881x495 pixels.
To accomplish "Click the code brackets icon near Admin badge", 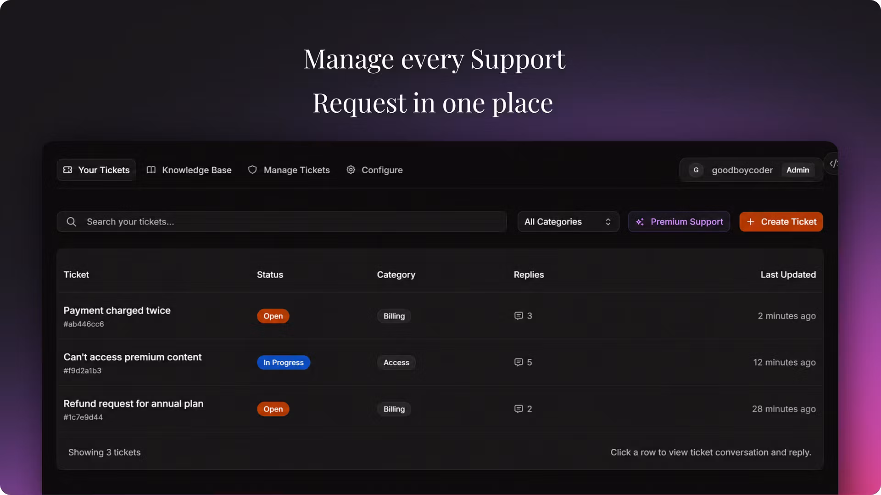I will pos(834,164).
